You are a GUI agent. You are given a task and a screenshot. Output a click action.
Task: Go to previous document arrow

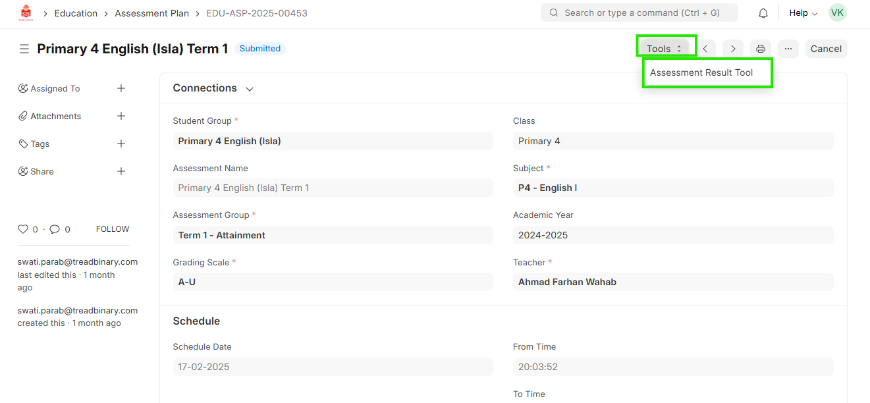pyautogui.click(x=705, y=49)
